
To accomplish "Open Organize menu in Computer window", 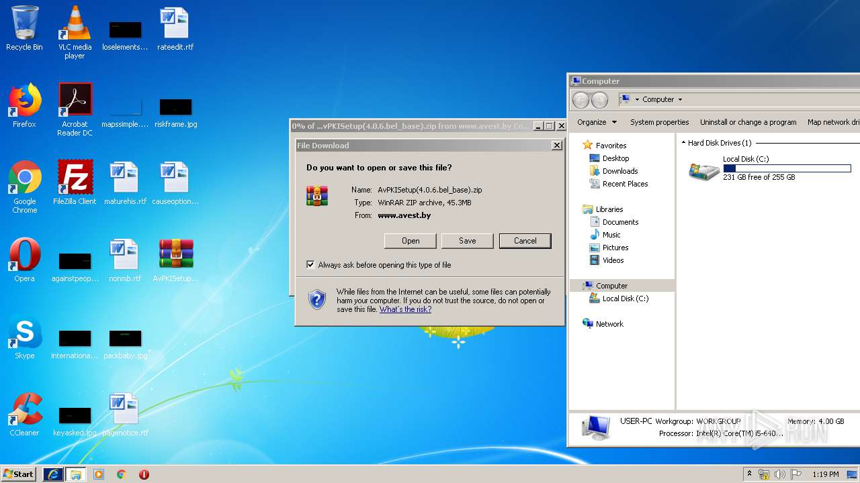I will click(597, 122).
